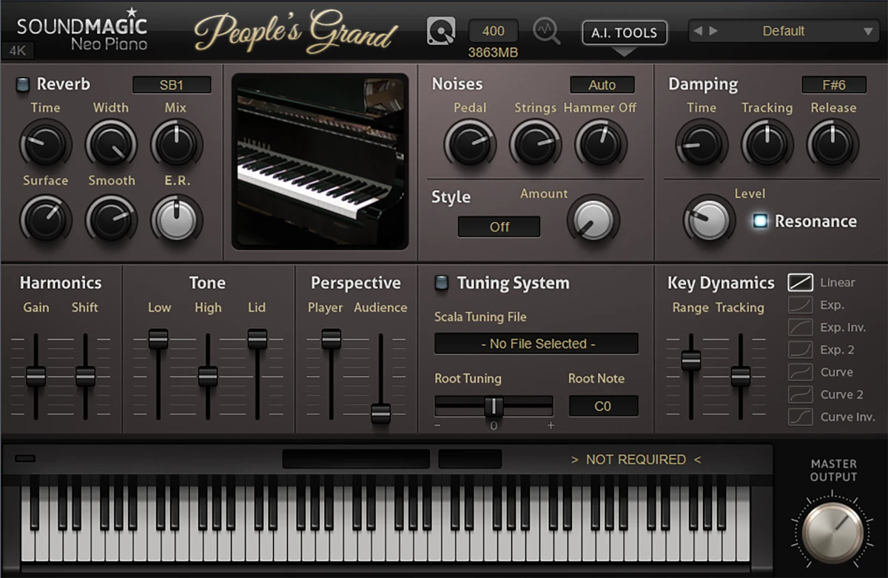Click the Tone High slider
Viewport: 888px width, 578px height.
coord(208,376)
